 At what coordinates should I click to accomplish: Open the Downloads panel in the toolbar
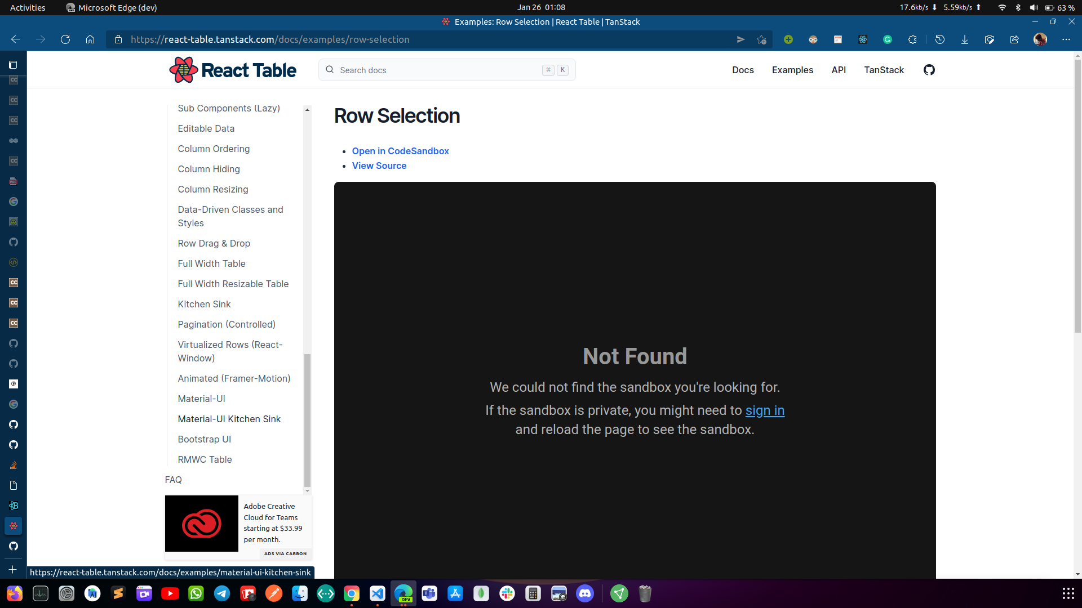coord(965,39)
